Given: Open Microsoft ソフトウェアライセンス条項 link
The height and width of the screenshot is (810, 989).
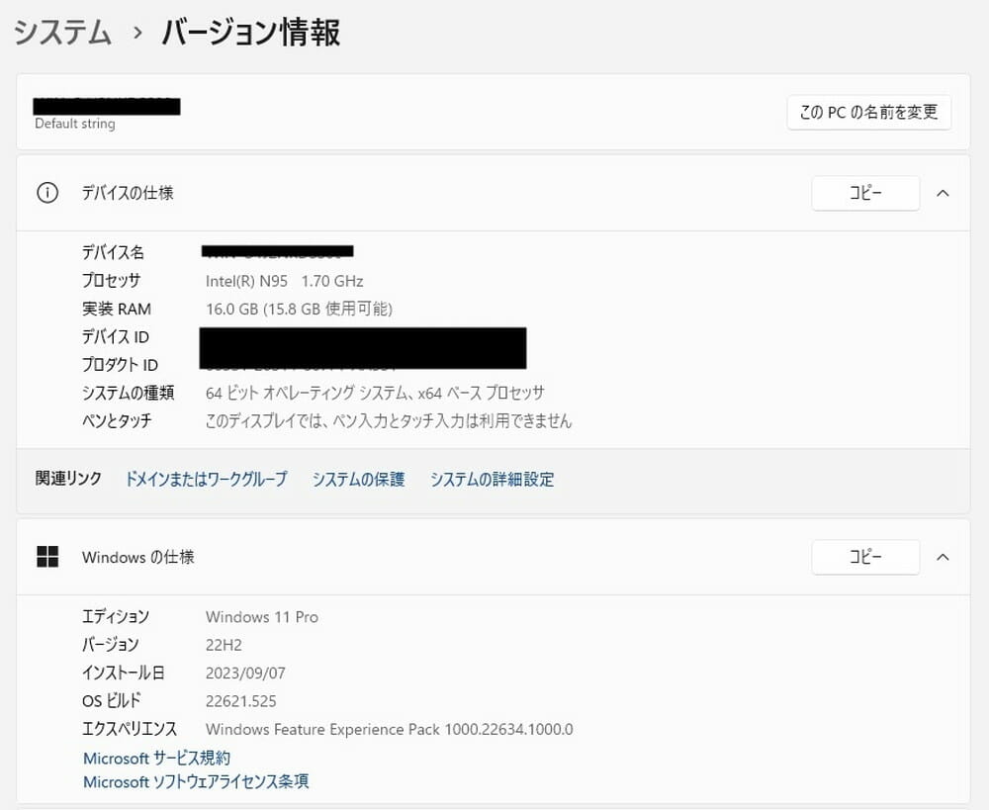Looking at the screenshot, I should click(x=196, y=782).
